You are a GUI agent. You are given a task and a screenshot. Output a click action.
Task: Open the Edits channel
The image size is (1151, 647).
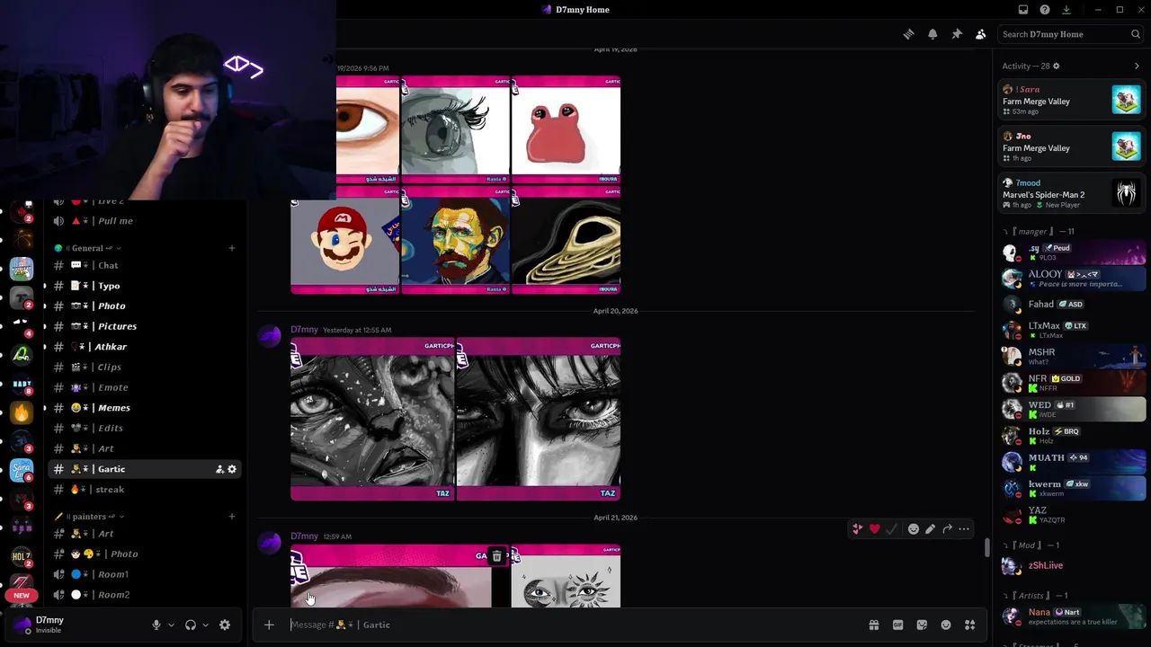pyautogui.click(x=144, y=428)
